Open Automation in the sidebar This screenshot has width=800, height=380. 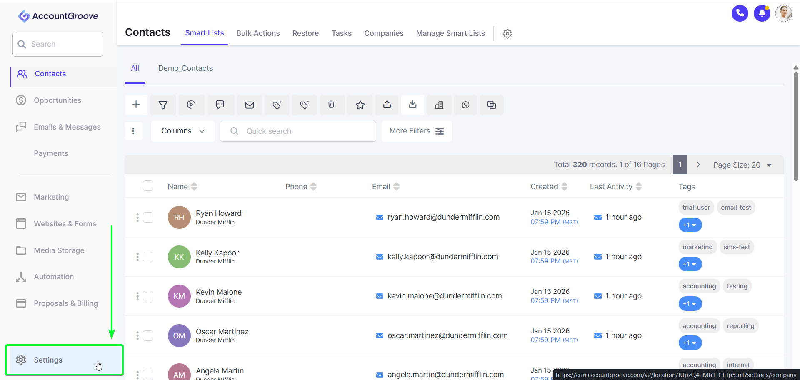pos(54,277)
